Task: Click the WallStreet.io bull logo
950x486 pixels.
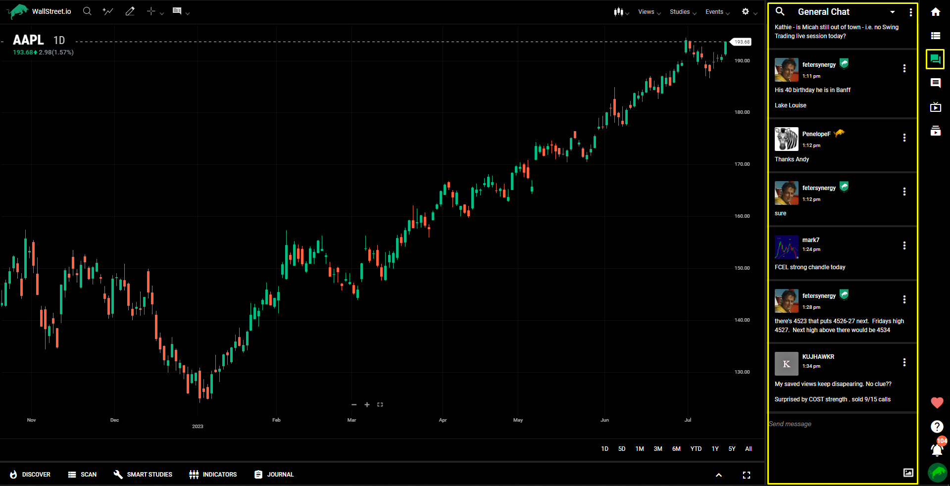Action: pos(18,11)
